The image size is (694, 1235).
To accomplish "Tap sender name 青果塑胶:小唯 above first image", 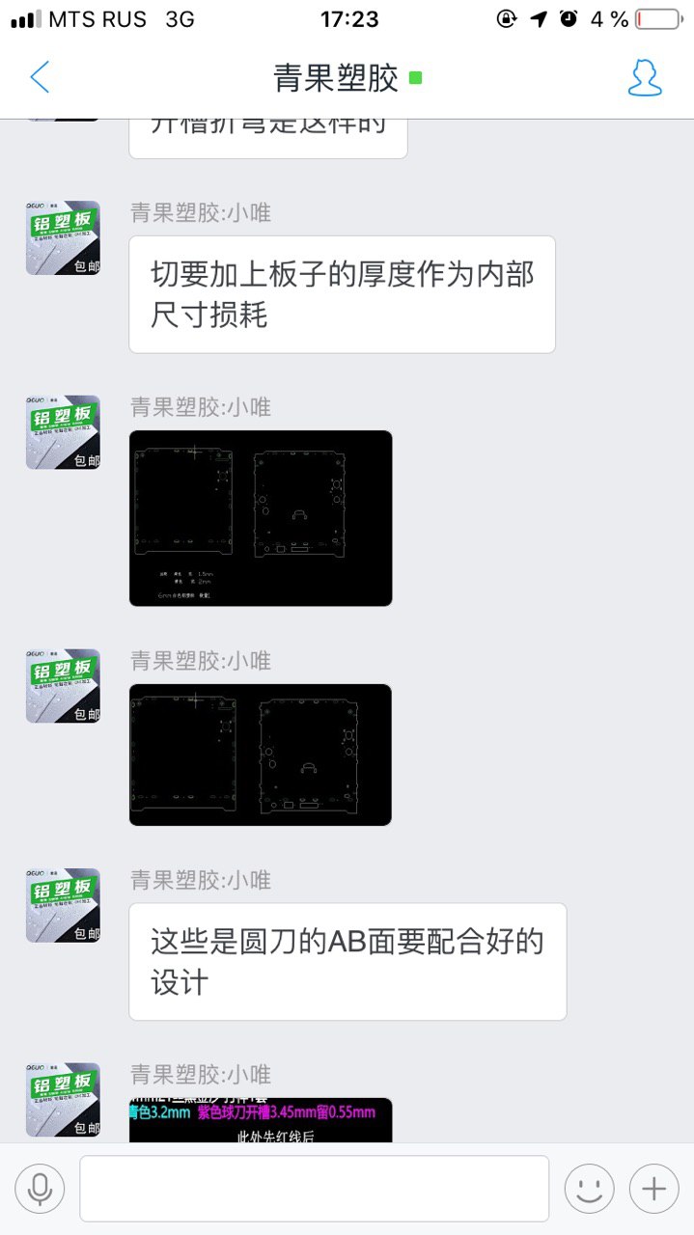I will (201, 407).
